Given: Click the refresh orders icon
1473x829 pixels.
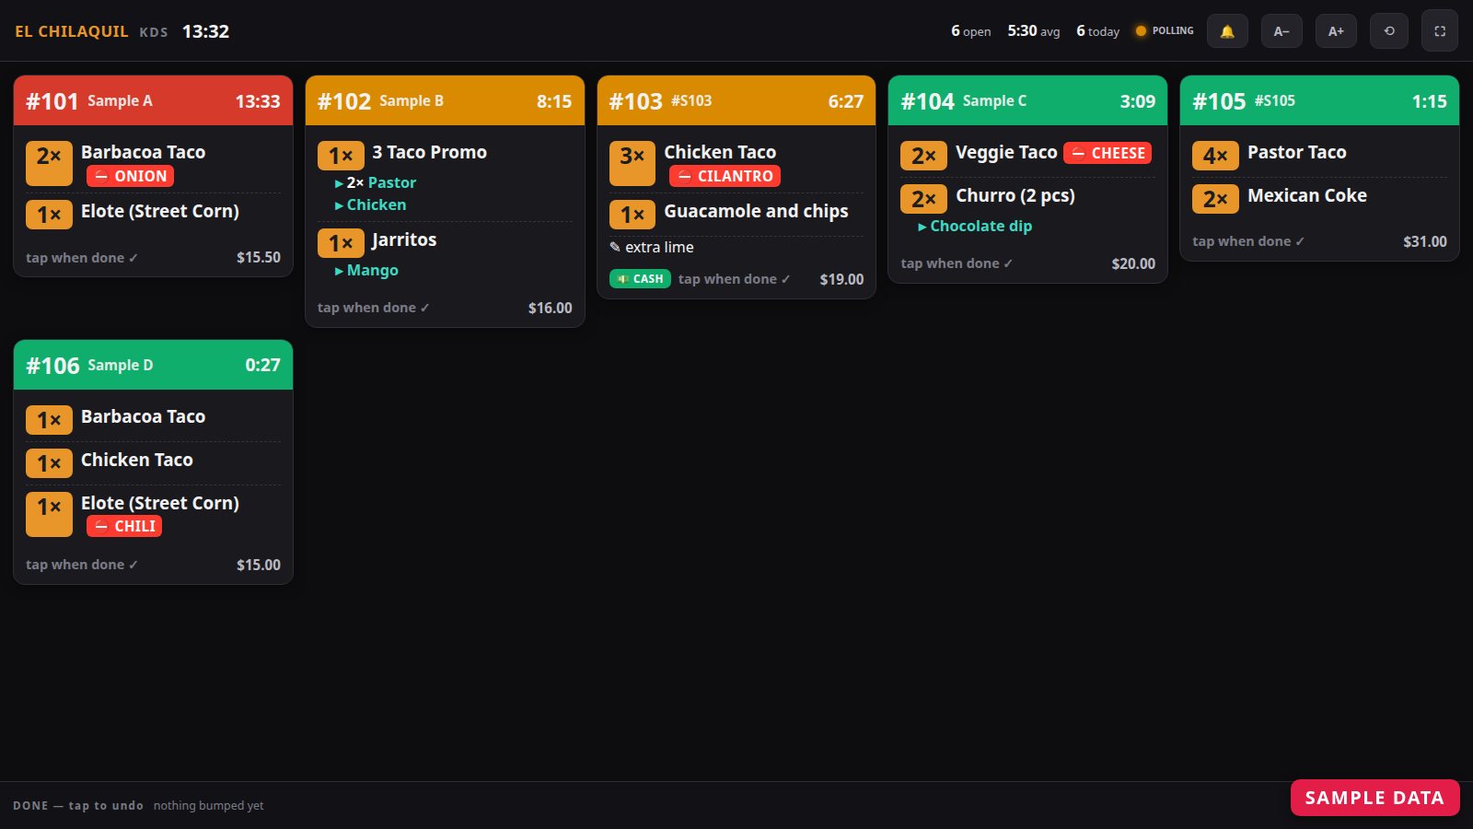Looking at the screenshot, I should (1389, 31).
